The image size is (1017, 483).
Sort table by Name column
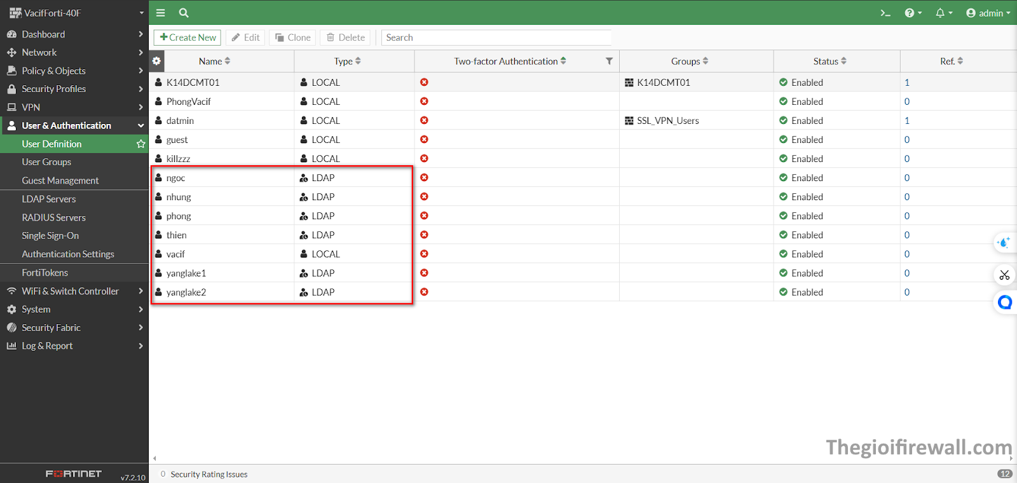214,61
